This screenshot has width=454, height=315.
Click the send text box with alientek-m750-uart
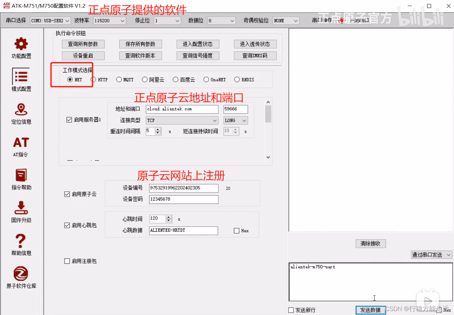[x=371, y=282]
